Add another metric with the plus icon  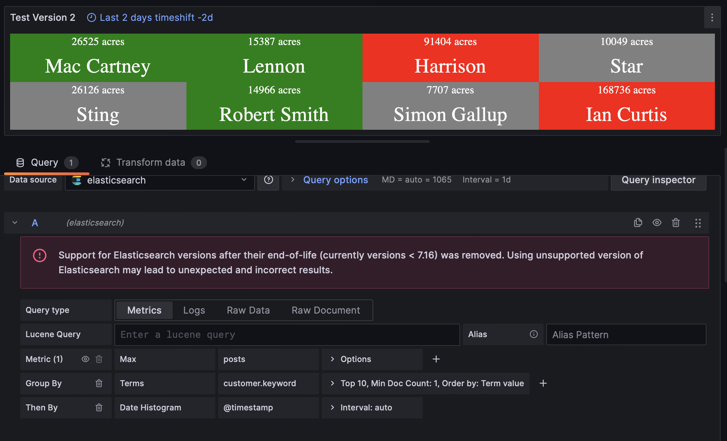[436, 359]
